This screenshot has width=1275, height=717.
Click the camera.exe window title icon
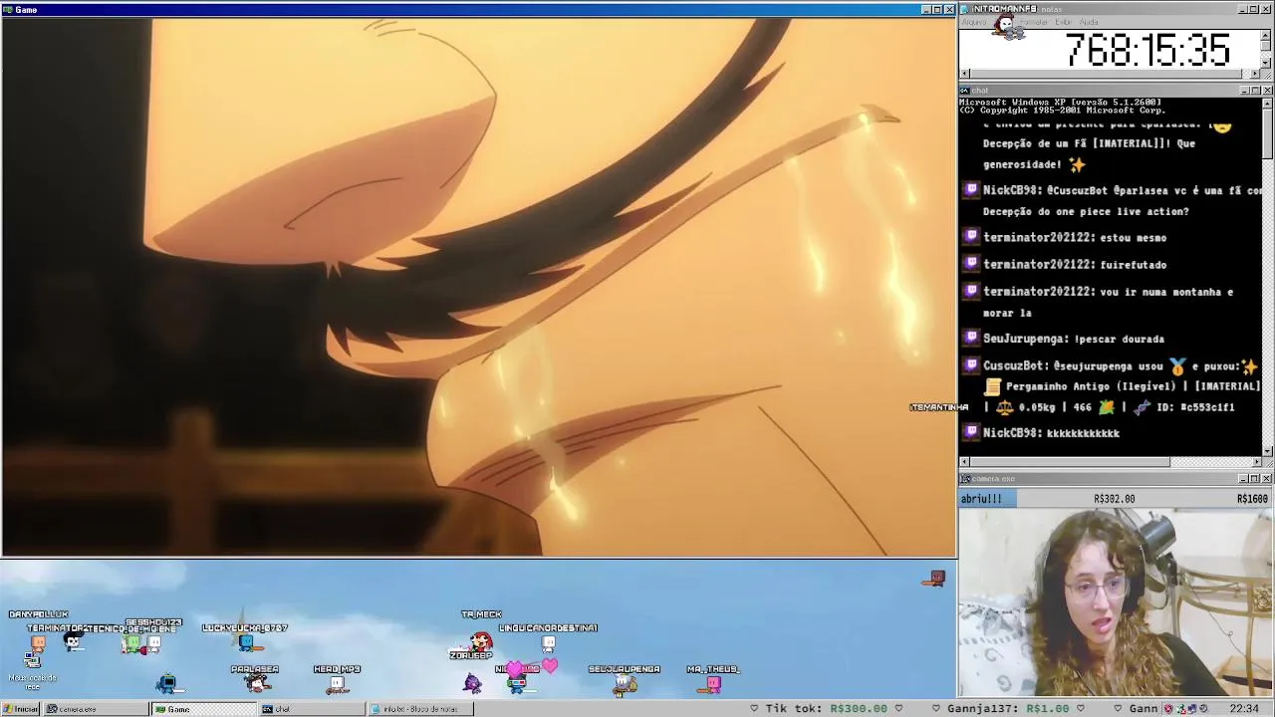(x=965, y=479)
